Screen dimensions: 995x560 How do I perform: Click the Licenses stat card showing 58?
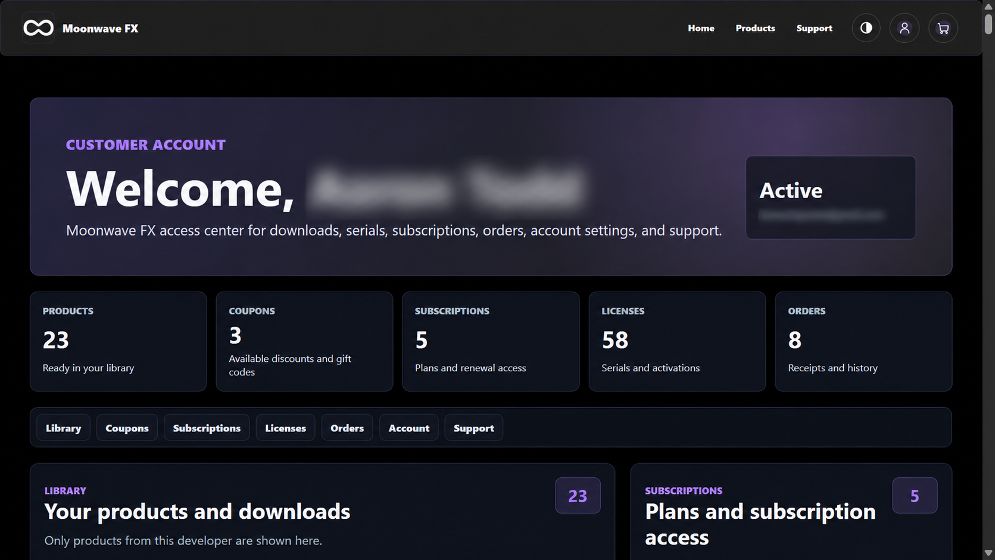[x=677, y=342]
